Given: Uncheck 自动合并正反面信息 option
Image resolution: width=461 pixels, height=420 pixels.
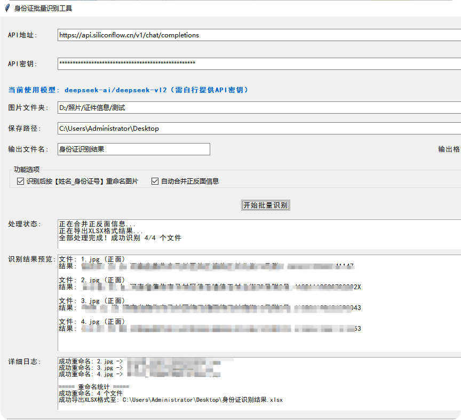Looking at the screenshot, I should pyautogui.click(x=155, y=181).
